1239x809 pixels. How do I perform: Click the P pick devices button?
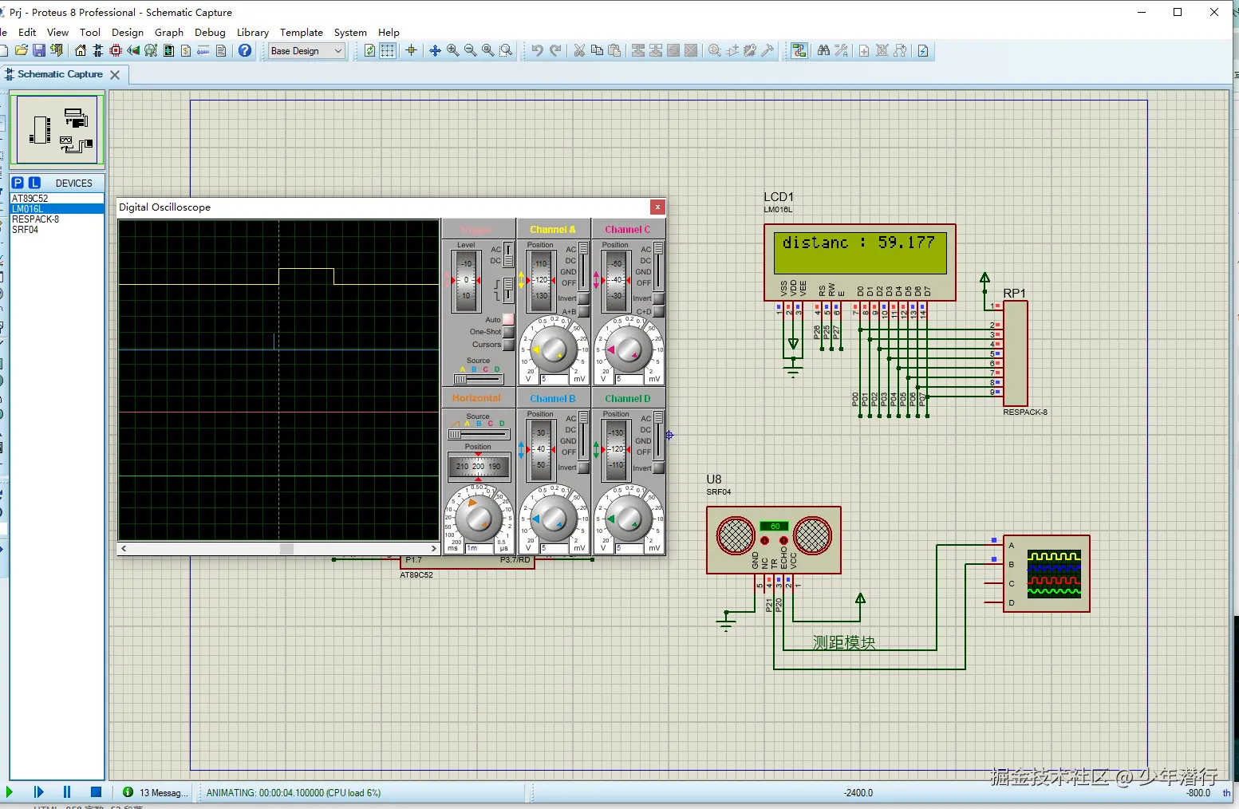18,183
